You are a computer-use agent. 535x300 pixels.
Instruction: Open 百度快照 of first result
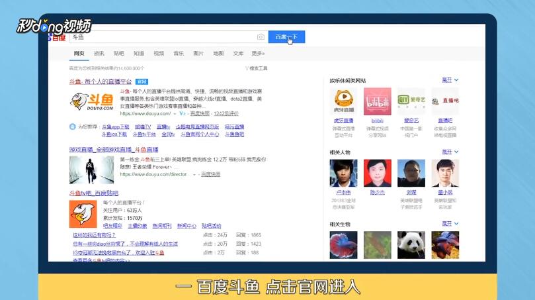coord(200,113)
